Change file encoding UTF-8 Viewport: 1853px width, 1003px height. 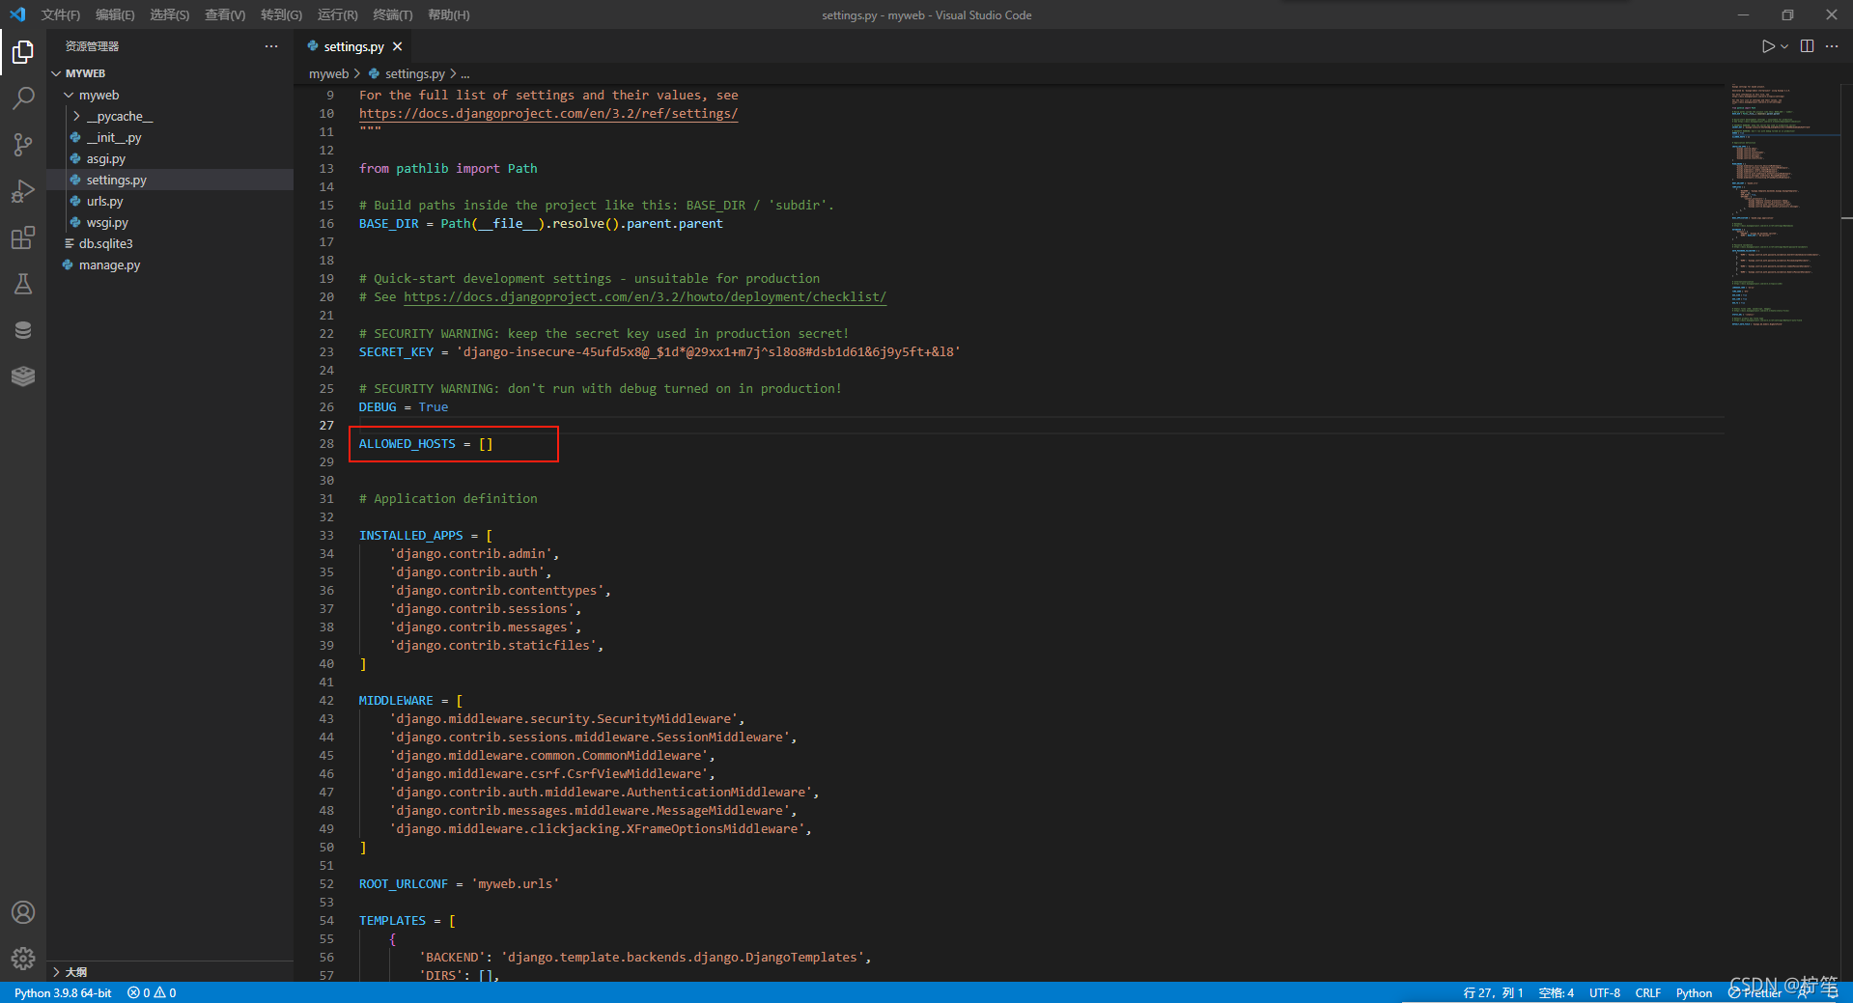[x=1605, y=992]
